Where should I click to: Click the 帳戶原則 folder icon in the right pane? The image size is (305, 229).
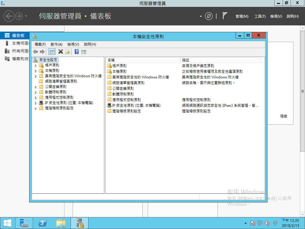coord(109,66)
